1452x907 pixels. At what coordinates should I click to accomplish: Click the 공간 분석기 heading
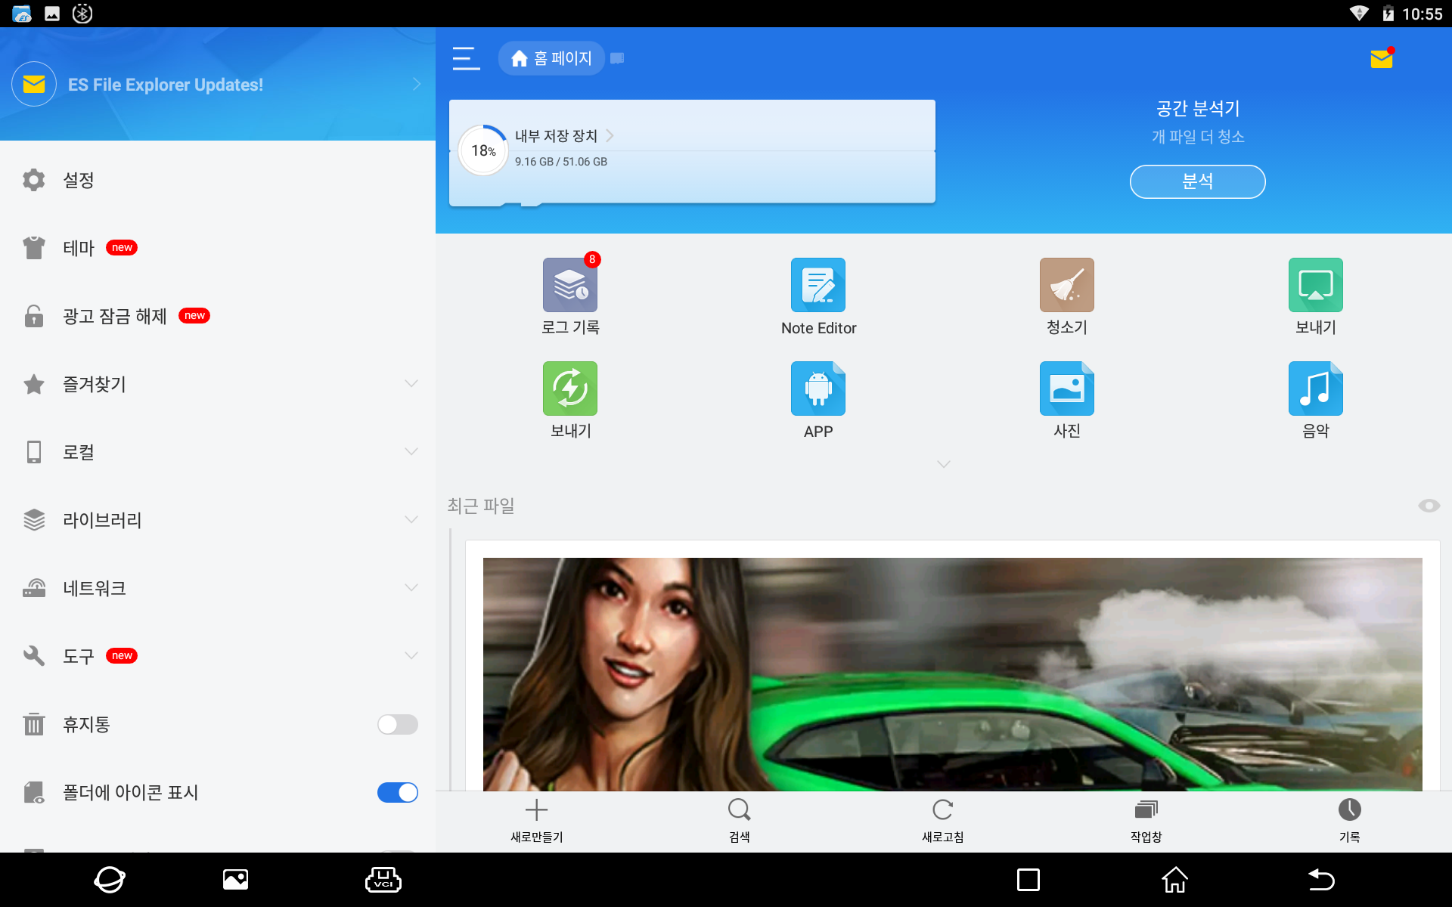point(1198,109)
